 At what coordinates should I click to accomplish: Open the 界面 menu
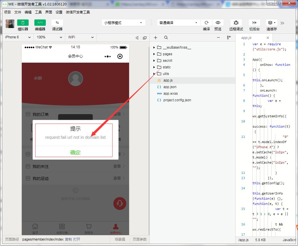click(48, 12)
